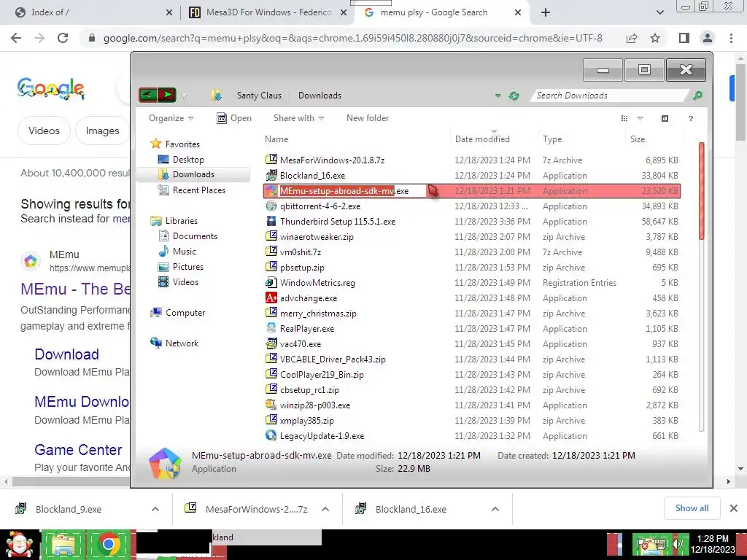Open Chrome three-dot menu
The image size is (747, 560).
731,38
